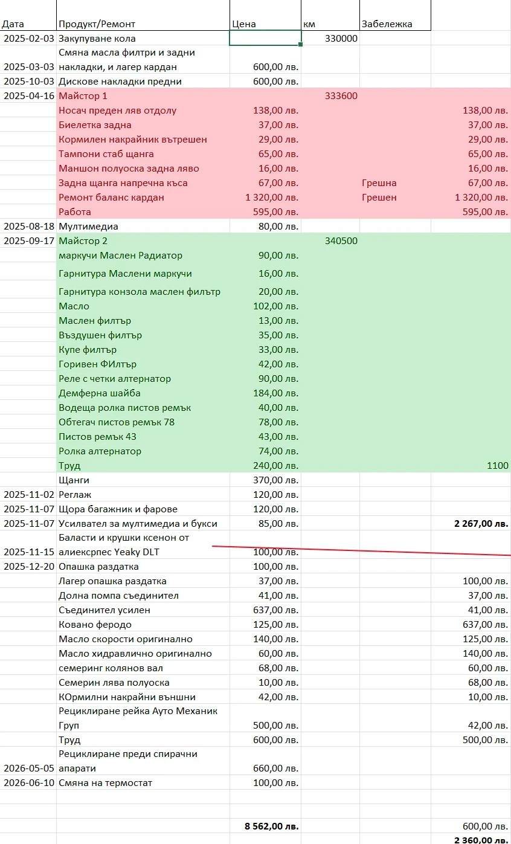
Task: Click the Мултимедиа cell
Action: [143, 227]
